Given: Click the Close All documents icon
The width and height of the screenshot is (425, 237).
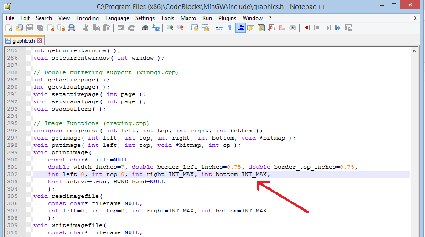Looking at the screenshot, I should point(61,28).
